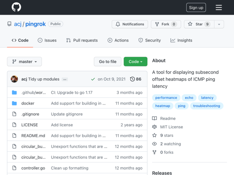The width and height of the screenshot is (234, 175).
Task: Click the docker folder icon
Action: tap(14, 103)
